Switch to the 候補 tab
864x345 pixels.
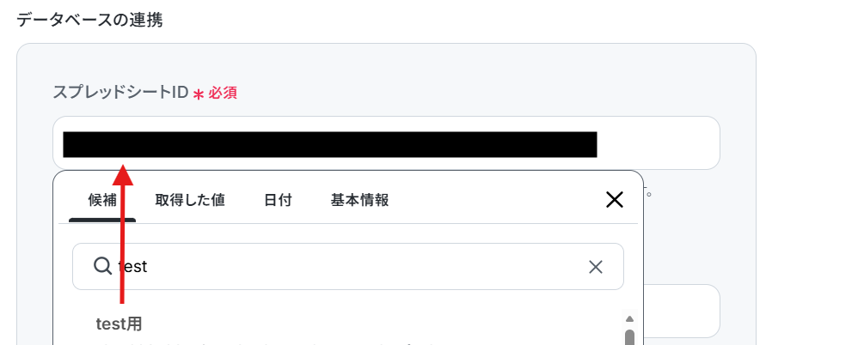click(x=102, y=200)
